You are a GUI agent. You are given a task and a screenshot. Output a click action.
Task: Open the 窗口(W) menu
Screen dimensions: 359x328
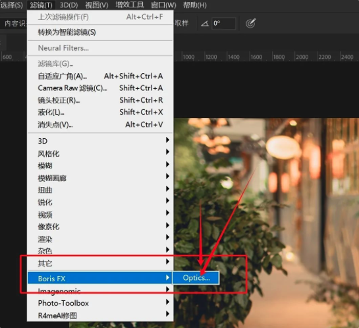[163, 5]
